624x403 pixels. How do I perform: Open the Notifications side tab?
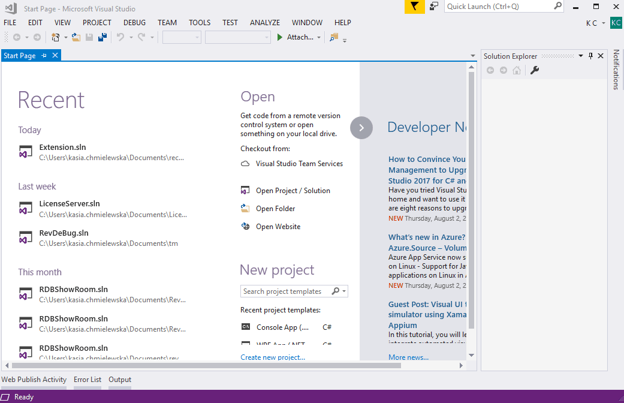pyautogui.click(x=616, y=70)
